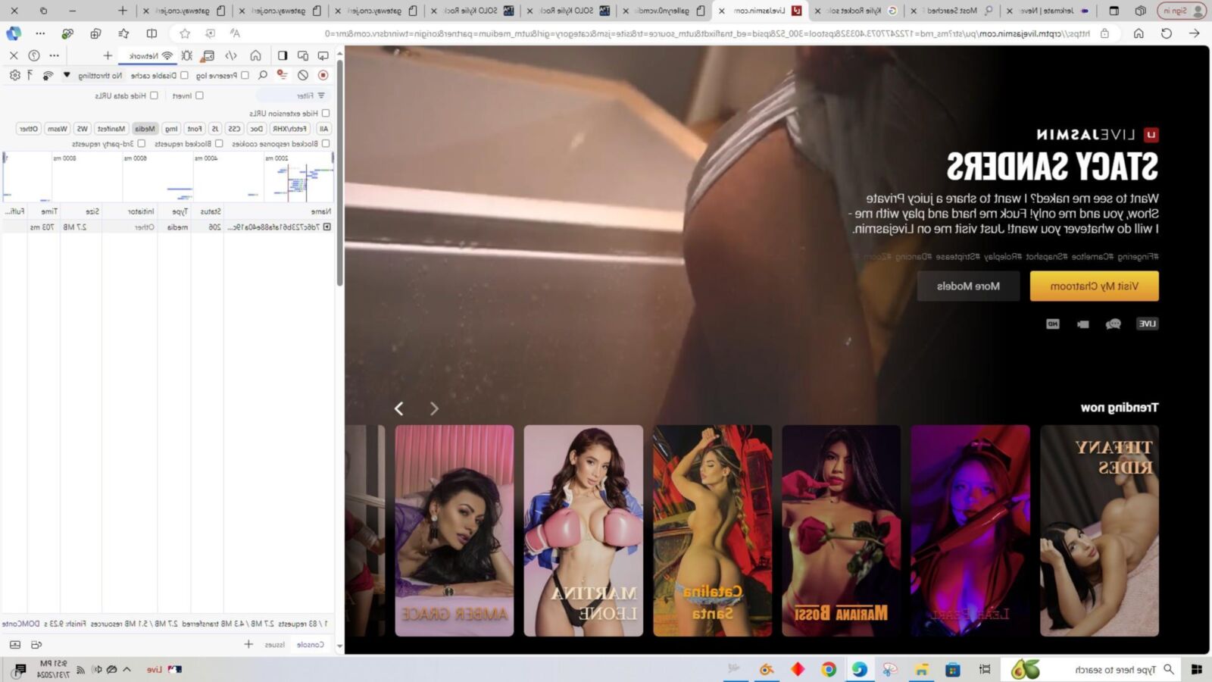Filter requests by Fetch/XHR
Screen dimensions: 1212x682
click(290, 129)
